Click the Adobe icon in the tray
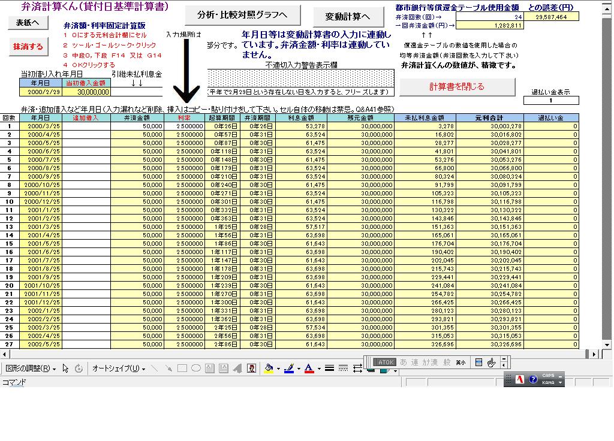The height and width of the screenshot is (441, 614). pos(520,379)
